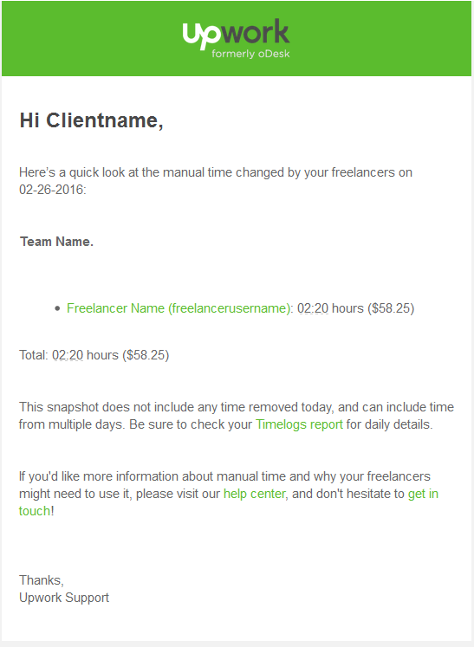The height and width of the screenshot is (647, 474).
Task: Click the 'If you'd like more information' paragraph
Action: [x=229, y=494]
